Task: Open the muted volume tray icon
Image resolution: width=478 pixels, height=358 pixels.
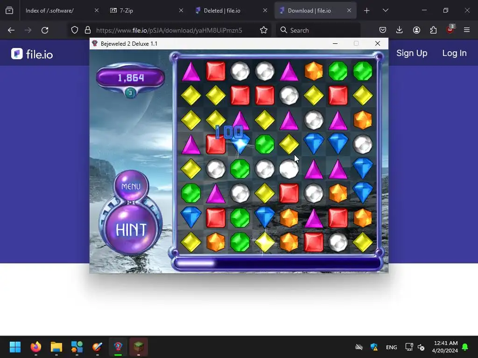Action: click(421, 347)
